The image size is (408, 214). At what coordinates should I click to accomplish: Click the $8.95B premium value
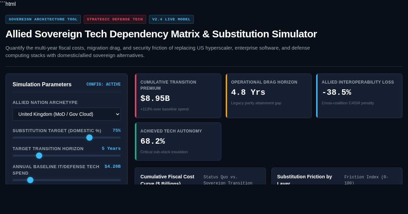point(155,99)
